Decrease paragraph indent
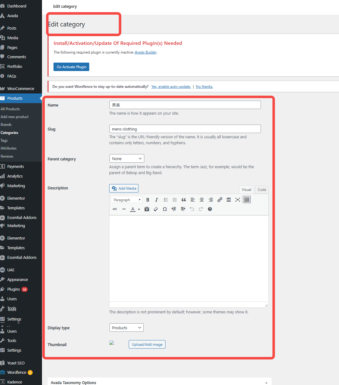The width and height of the screenshot is (339, 385). [x=174, y=209]
